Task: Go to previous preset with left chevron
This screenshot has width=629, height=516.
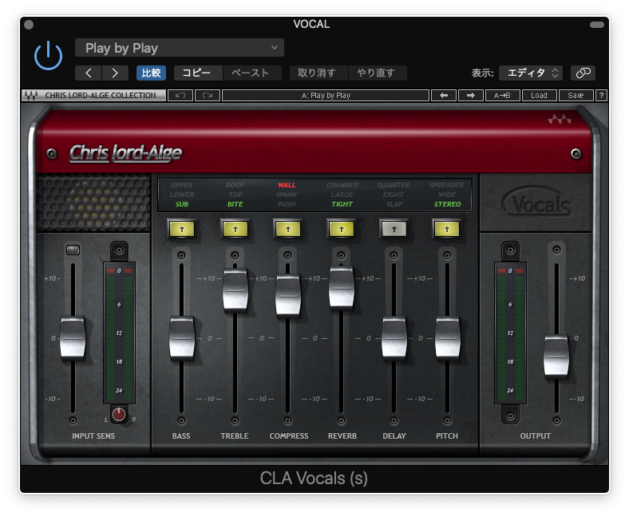Action: point(89,73)
